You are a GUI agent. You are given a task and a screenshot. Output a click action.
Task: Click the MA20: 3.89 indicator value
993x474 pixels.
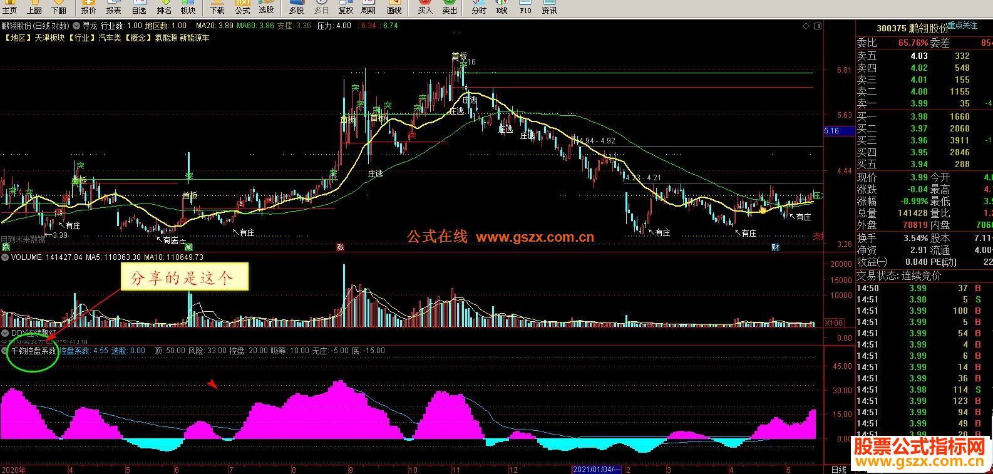[x=214, y=26]
